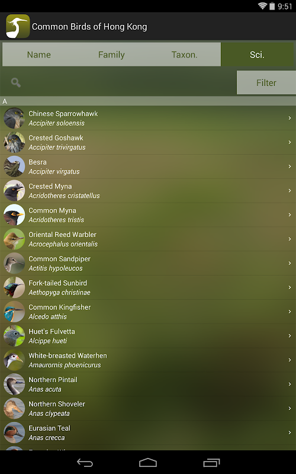Tap the Common Kingfisher round thumbnail

pos(14,312)
